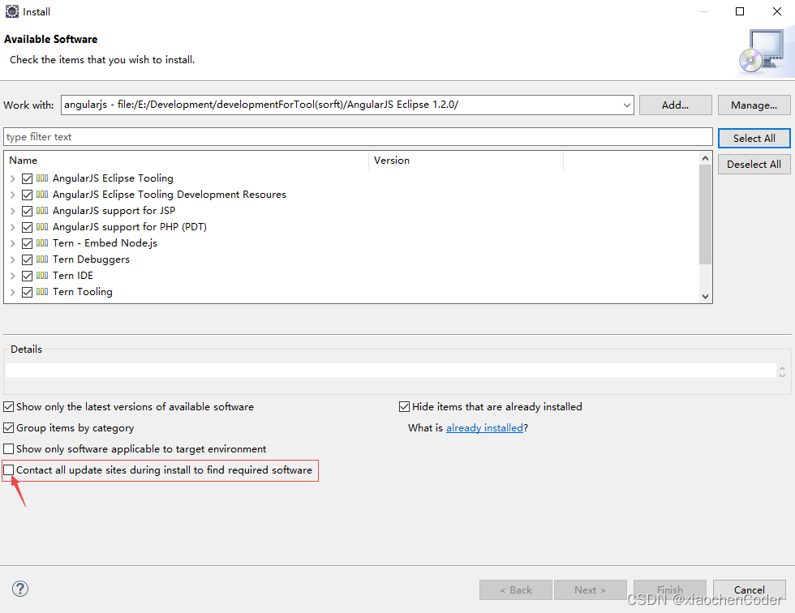Expand AngularJS support for PHP (PDT) node
The image size is (795, 613).
(13, 228)
